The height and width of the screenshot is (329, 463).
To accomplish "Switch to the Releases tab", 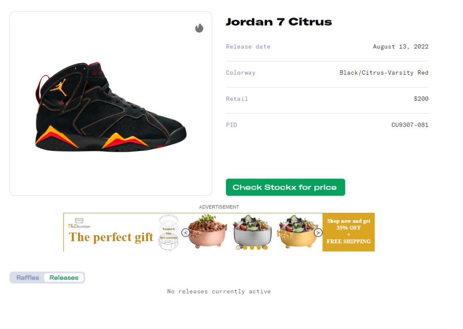I will coord(64,278).
